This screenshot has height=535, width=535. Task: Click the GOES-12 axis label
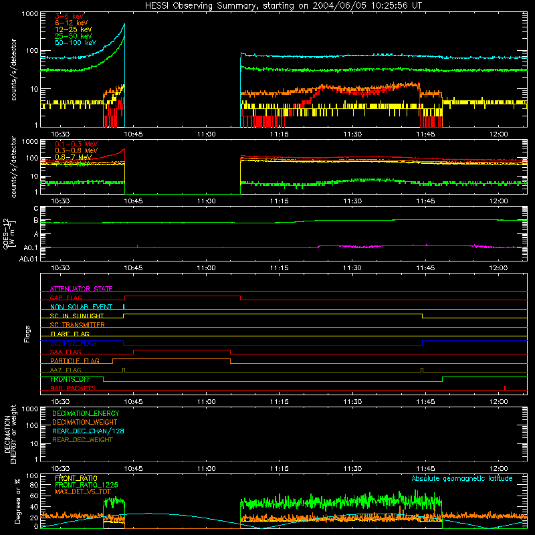click(x=9, y=234)
